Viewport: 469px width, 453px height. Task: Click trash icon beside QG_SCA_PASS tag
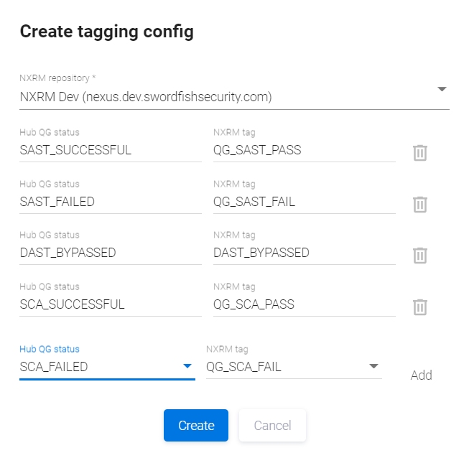(420, 307)
